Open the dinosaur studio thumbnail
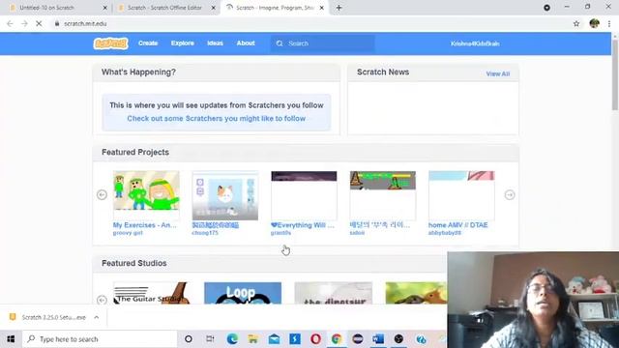 tap(333, 293)
